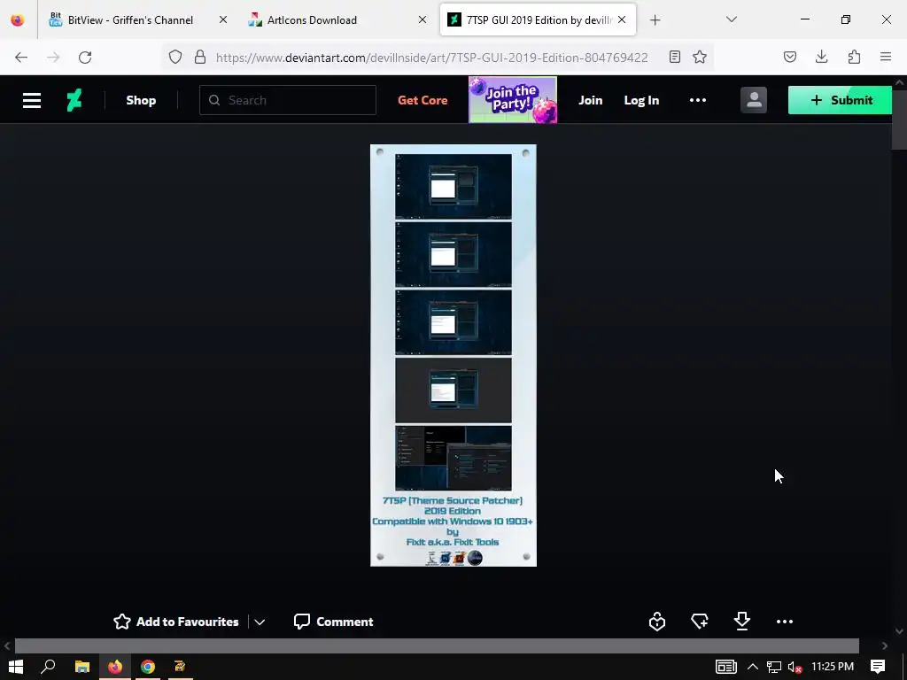Open the Pocket save icon
907x680 pixels.
point(790,57)
